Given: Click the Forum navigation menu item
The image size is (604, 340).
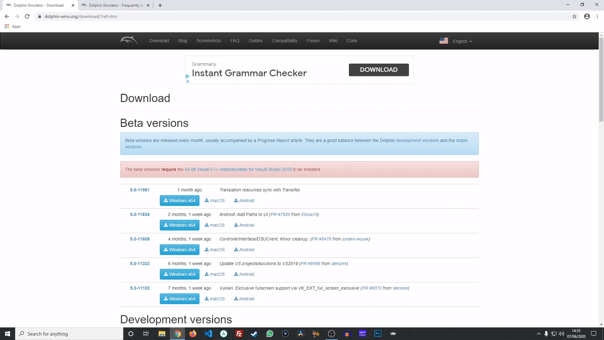Looking at the screenshot, I should (313, 41).
